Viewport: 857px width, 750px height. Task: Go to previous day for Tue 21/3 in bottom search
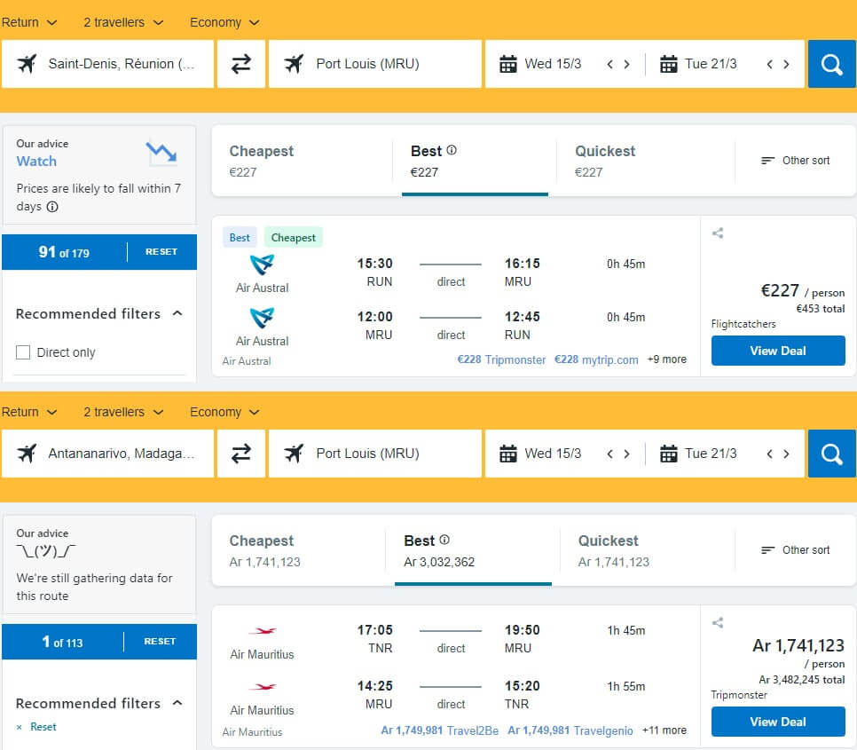point(769,454)
